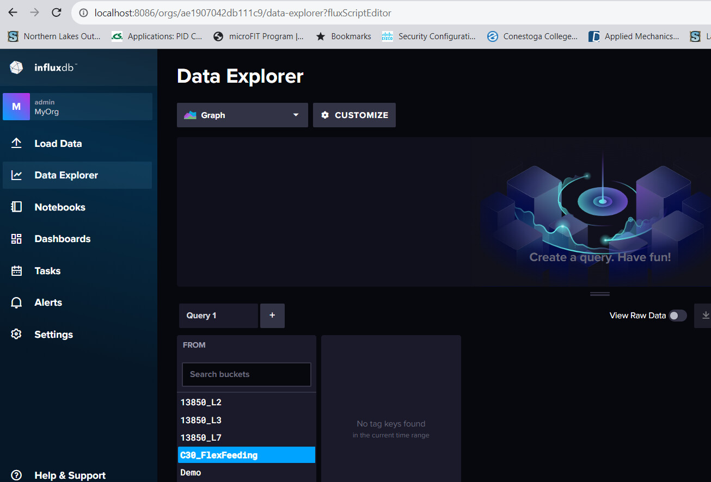Reload the page with refresh icon
This screenshot has height=482, width=711.
[x=56, y=13]
